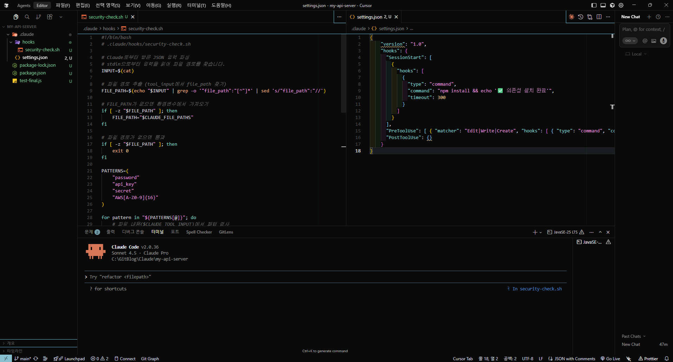Click the Plan chat input field
673x362 pixels.
point(643,29)
